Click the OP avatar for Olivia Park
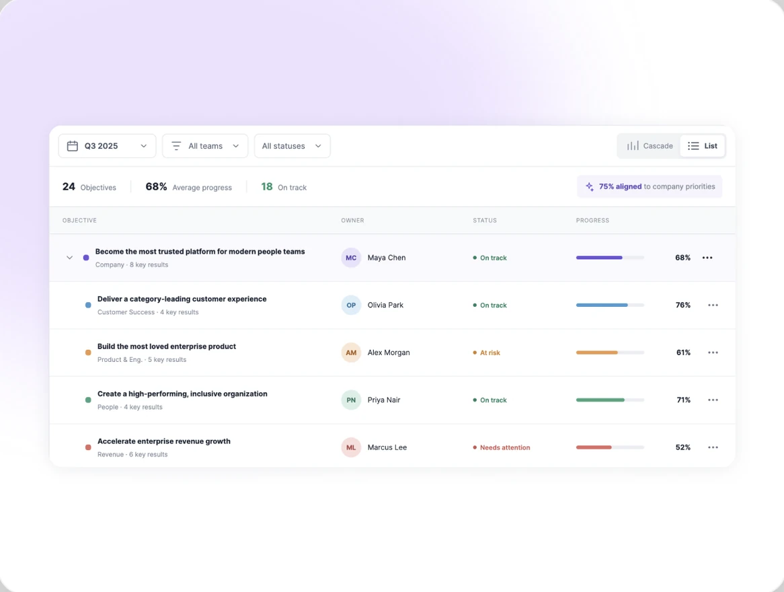This screenshot has height=592, width=784. (351, 305)
